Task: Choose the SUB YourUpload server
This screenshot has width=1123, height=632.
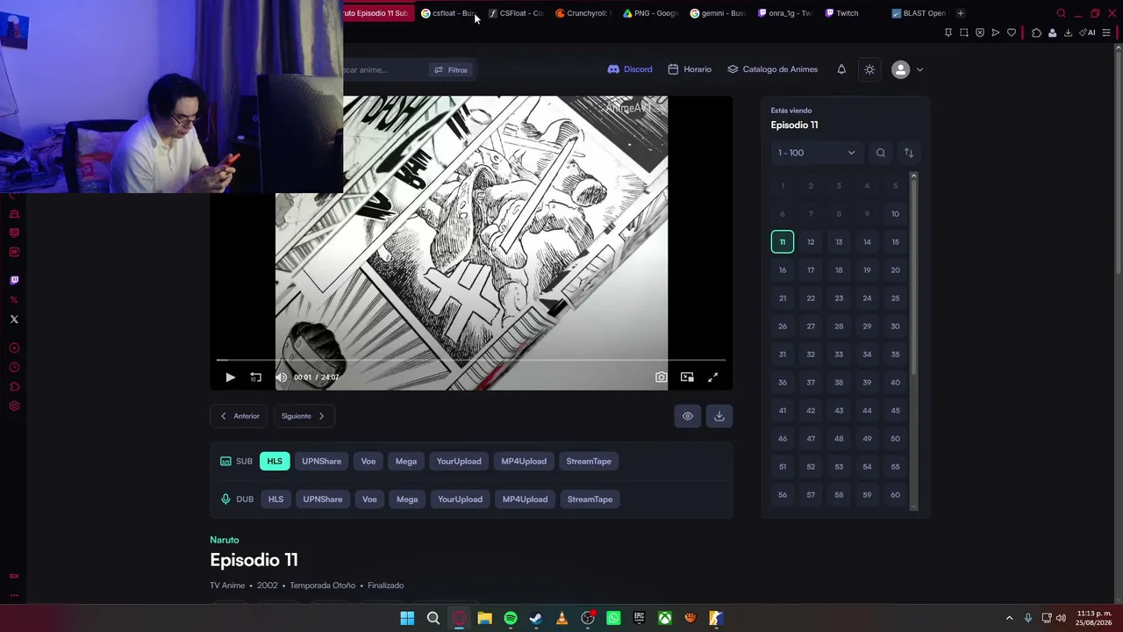Action: pyautogui.click(x=459, y=461)
